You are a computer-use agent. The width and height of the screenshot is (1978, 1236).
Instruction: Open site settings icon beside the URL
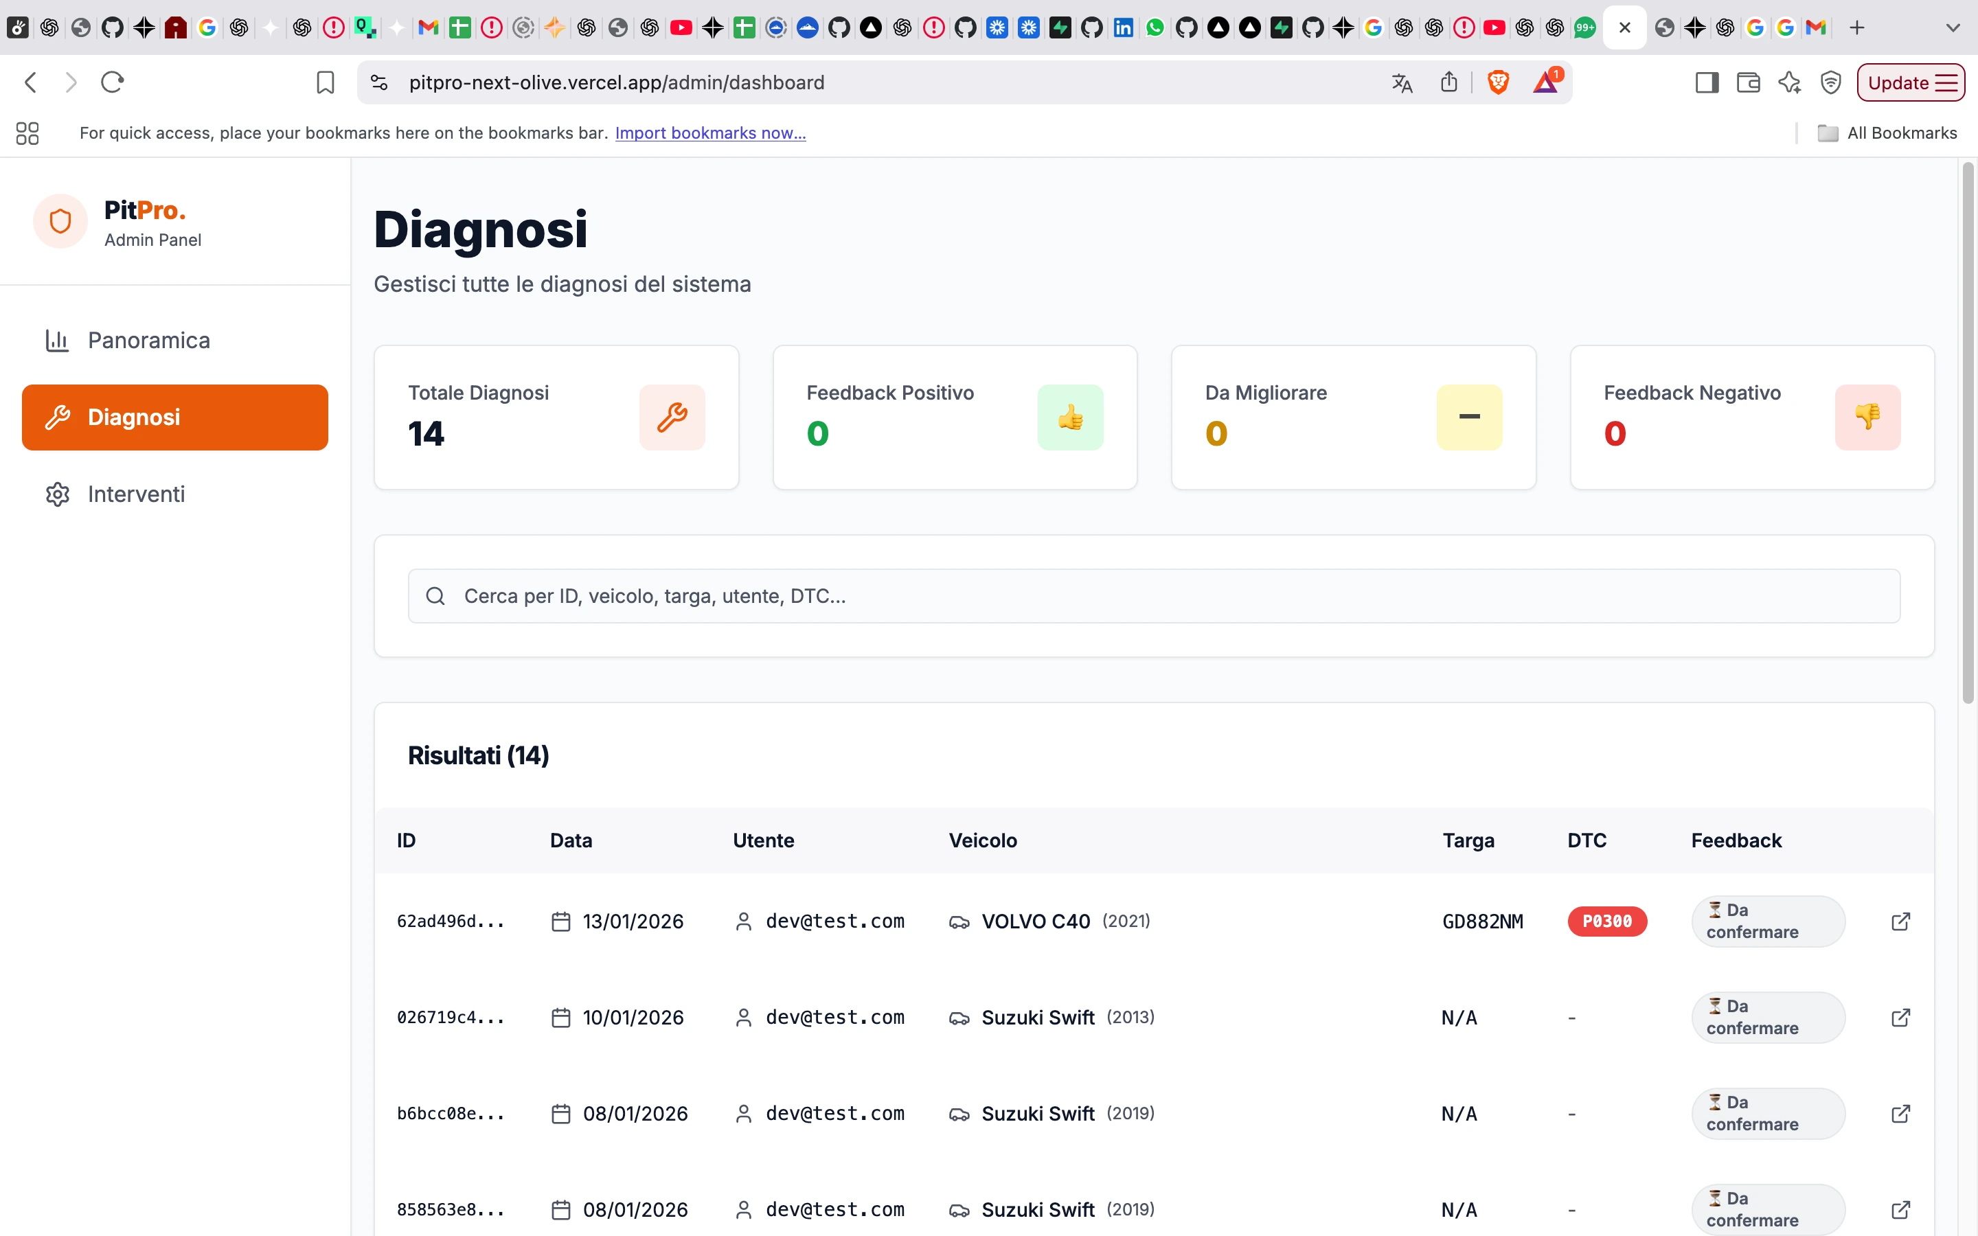tap(379, 82)
